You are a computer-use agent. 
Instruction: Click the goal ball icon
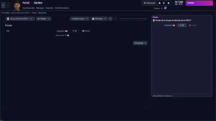coord(68,35)
